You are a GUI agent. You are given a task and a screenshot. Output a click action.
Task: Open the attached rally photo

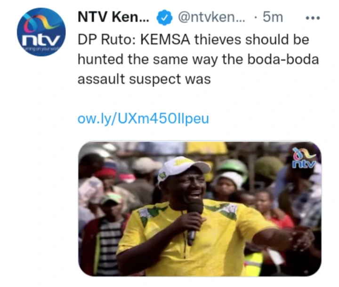200,209
